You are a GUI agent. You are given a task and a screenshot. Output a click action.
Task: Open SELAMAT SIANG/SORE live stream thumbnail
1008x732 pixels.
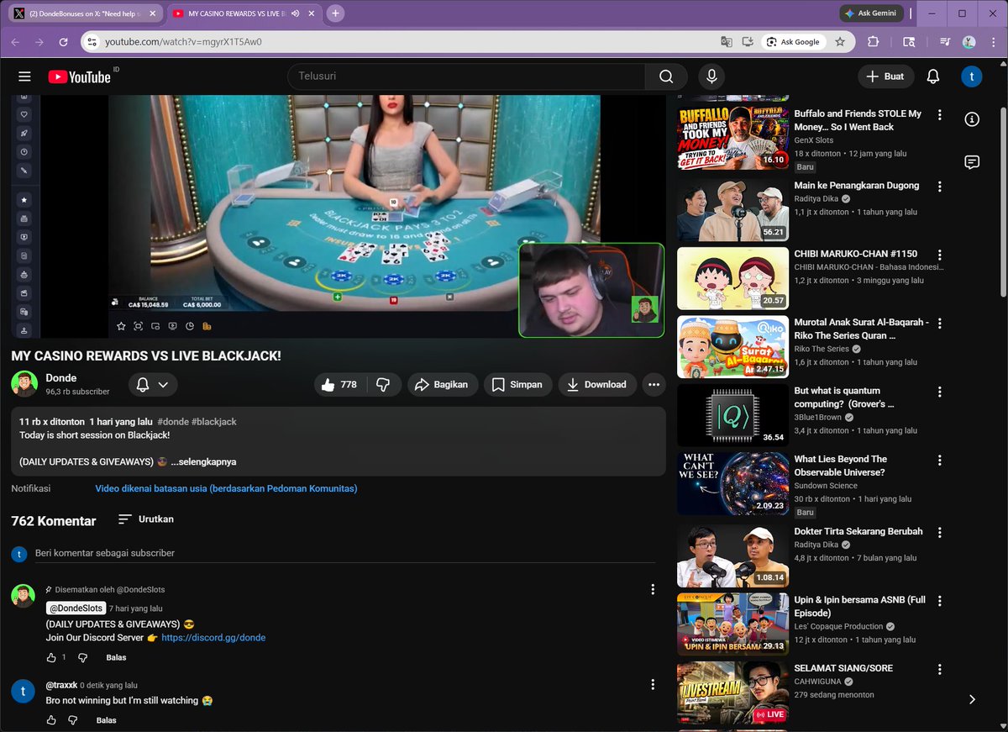[x=732, y=693]
